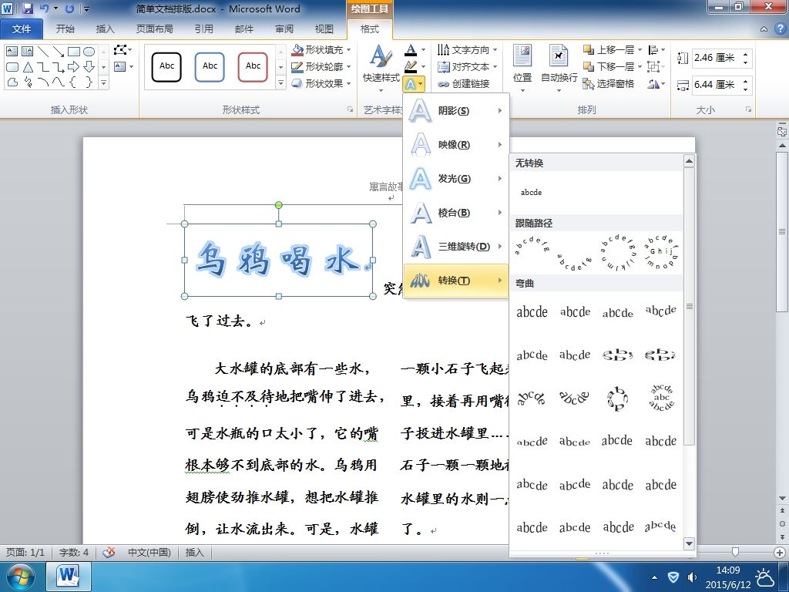Click 快速样式 WordArt quick styles icon

[381, 56]
